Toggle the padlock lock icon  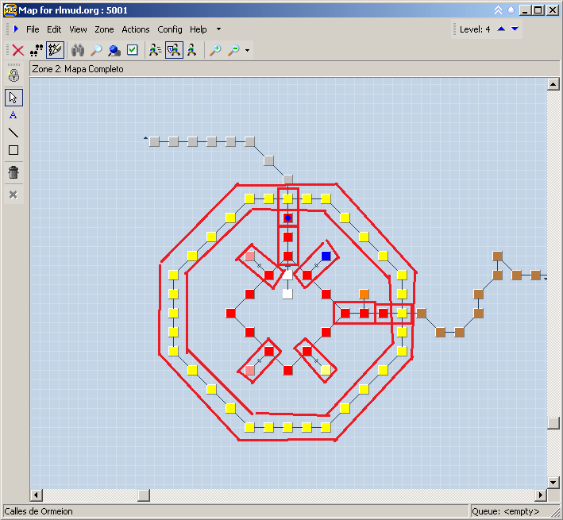pos(13,75)
